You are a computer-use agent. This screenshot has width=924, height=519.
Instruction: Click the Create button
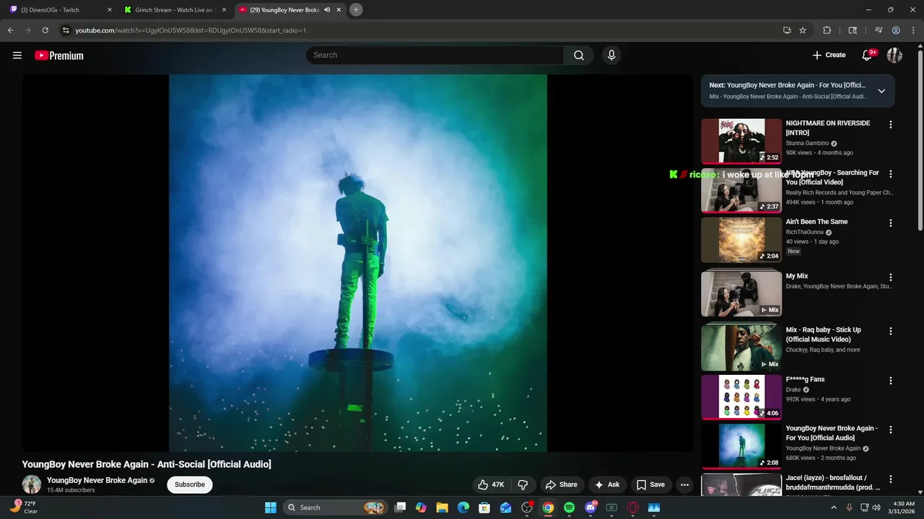[x=829, y=56]
